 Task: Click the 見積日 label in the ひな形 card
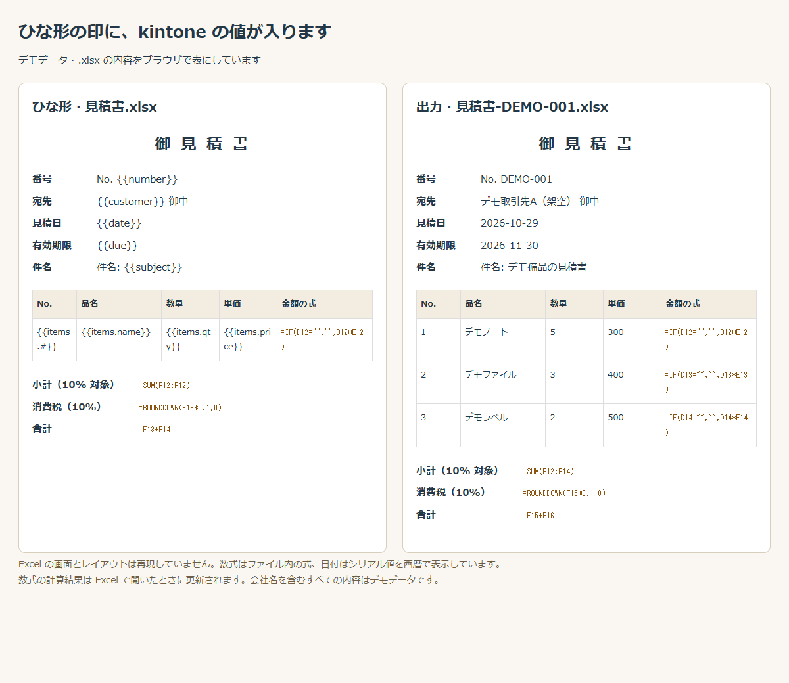click(x=47, y=223)
